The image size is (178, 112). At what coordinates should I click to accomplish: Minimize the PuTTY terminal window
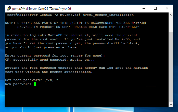click(144, 8)
